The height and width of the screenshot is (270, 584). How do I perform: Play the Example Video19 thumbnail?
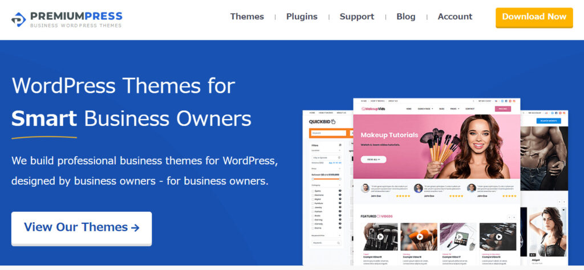[380, 236]
